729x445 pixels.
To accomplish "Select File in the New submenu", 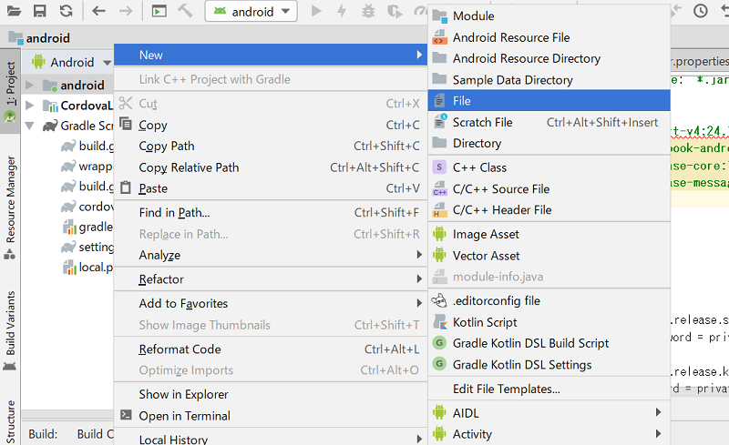I will click(x=461, y=101).
